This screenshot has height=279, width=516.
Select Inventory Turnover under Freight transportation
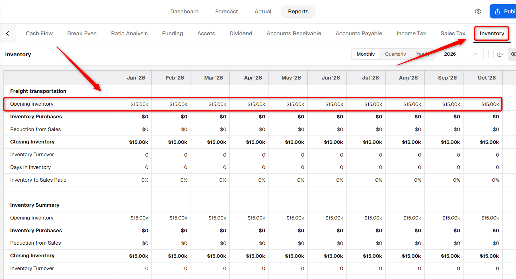32,154
